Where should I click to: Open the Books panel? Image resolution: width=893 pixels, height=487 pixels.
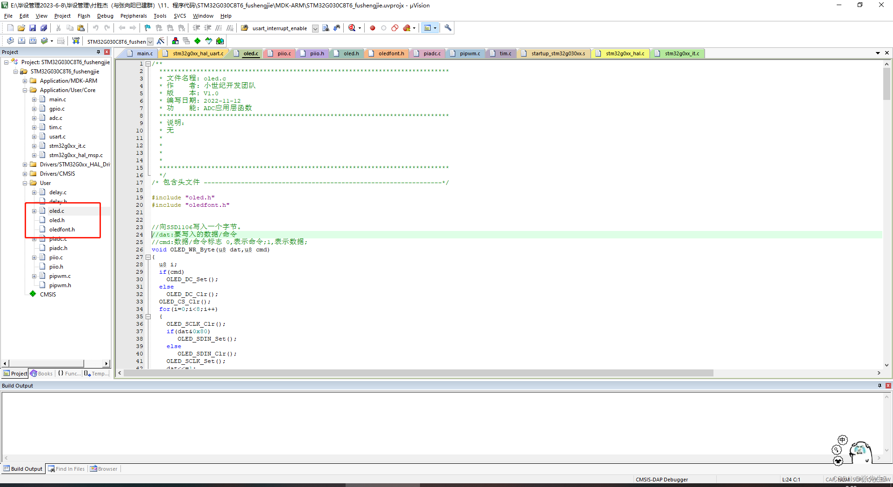click(x=41, y=373)
